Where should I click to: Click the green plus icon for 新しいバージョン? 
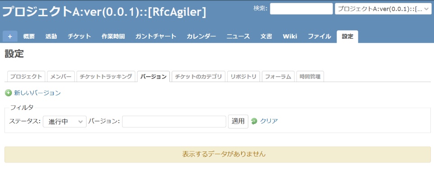[x=8, y=93]
